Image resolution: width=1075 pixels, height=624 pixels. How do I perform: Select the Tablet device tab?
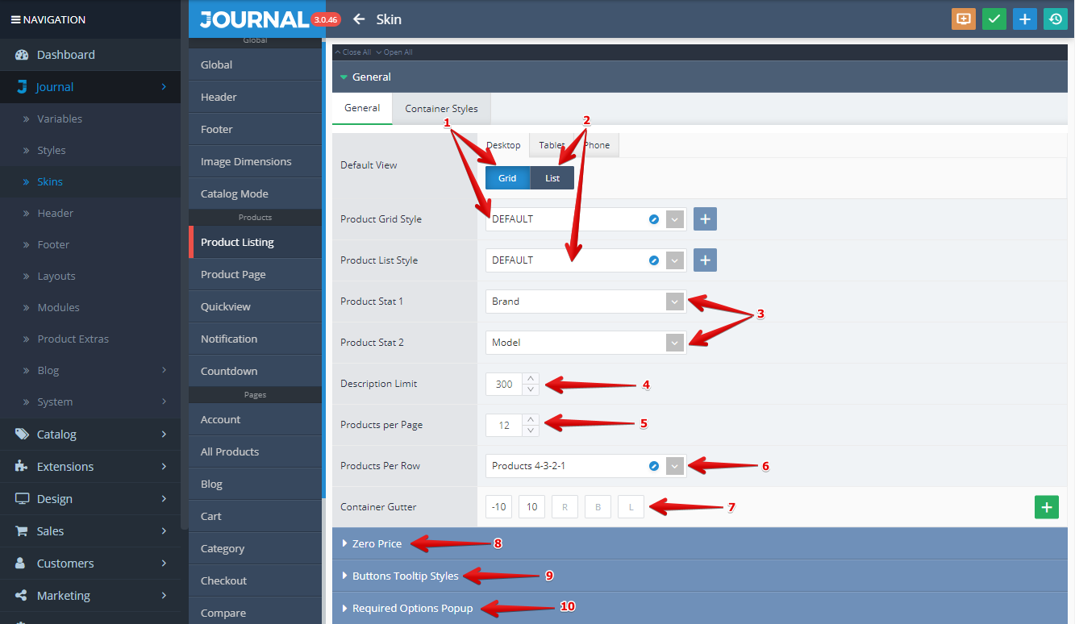(x=552, y=145)
